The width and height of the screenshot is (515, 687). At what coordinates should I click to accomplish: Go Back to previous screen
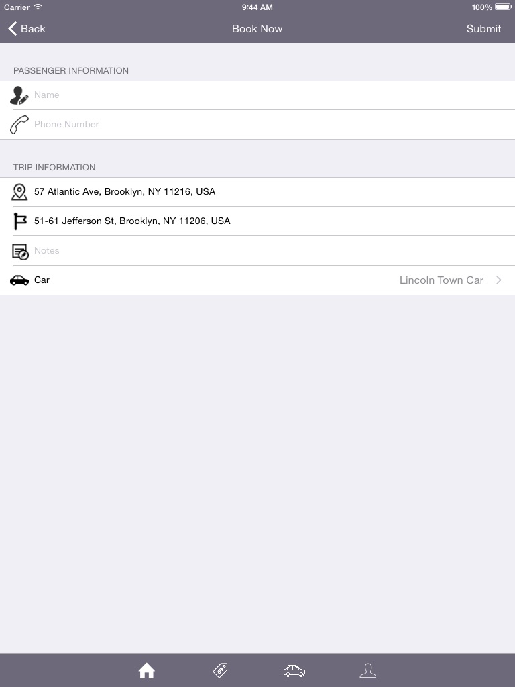[26, 28]
